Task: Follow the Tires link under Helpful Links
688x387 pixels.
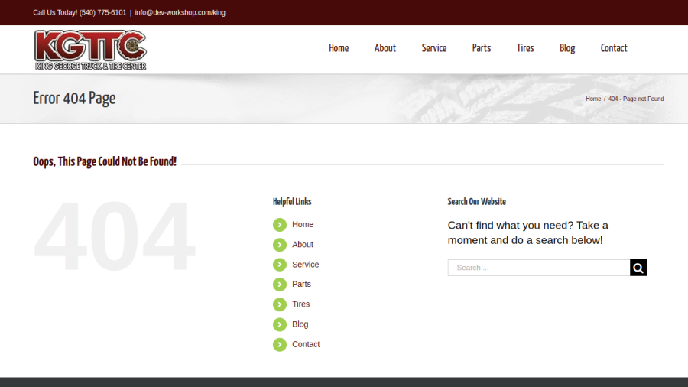Action: [x=301, y=304]
